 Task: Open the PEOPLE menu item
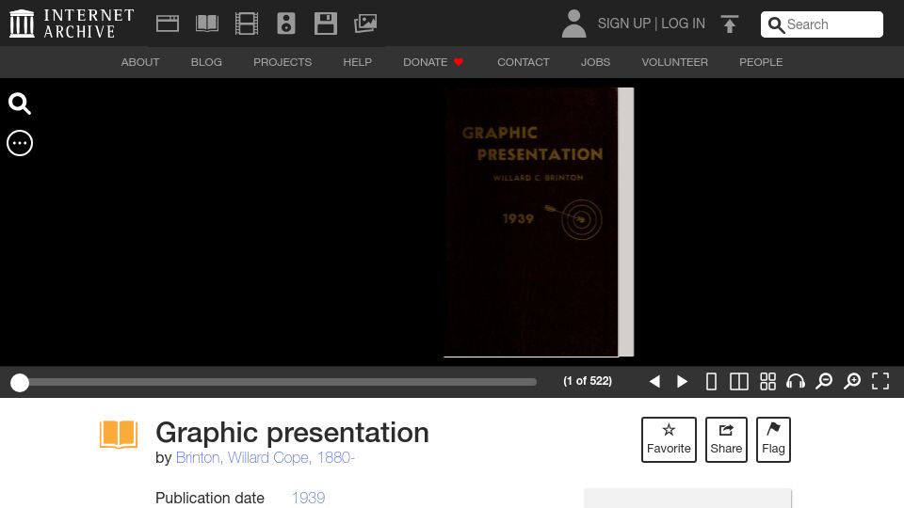pos(761,62)
